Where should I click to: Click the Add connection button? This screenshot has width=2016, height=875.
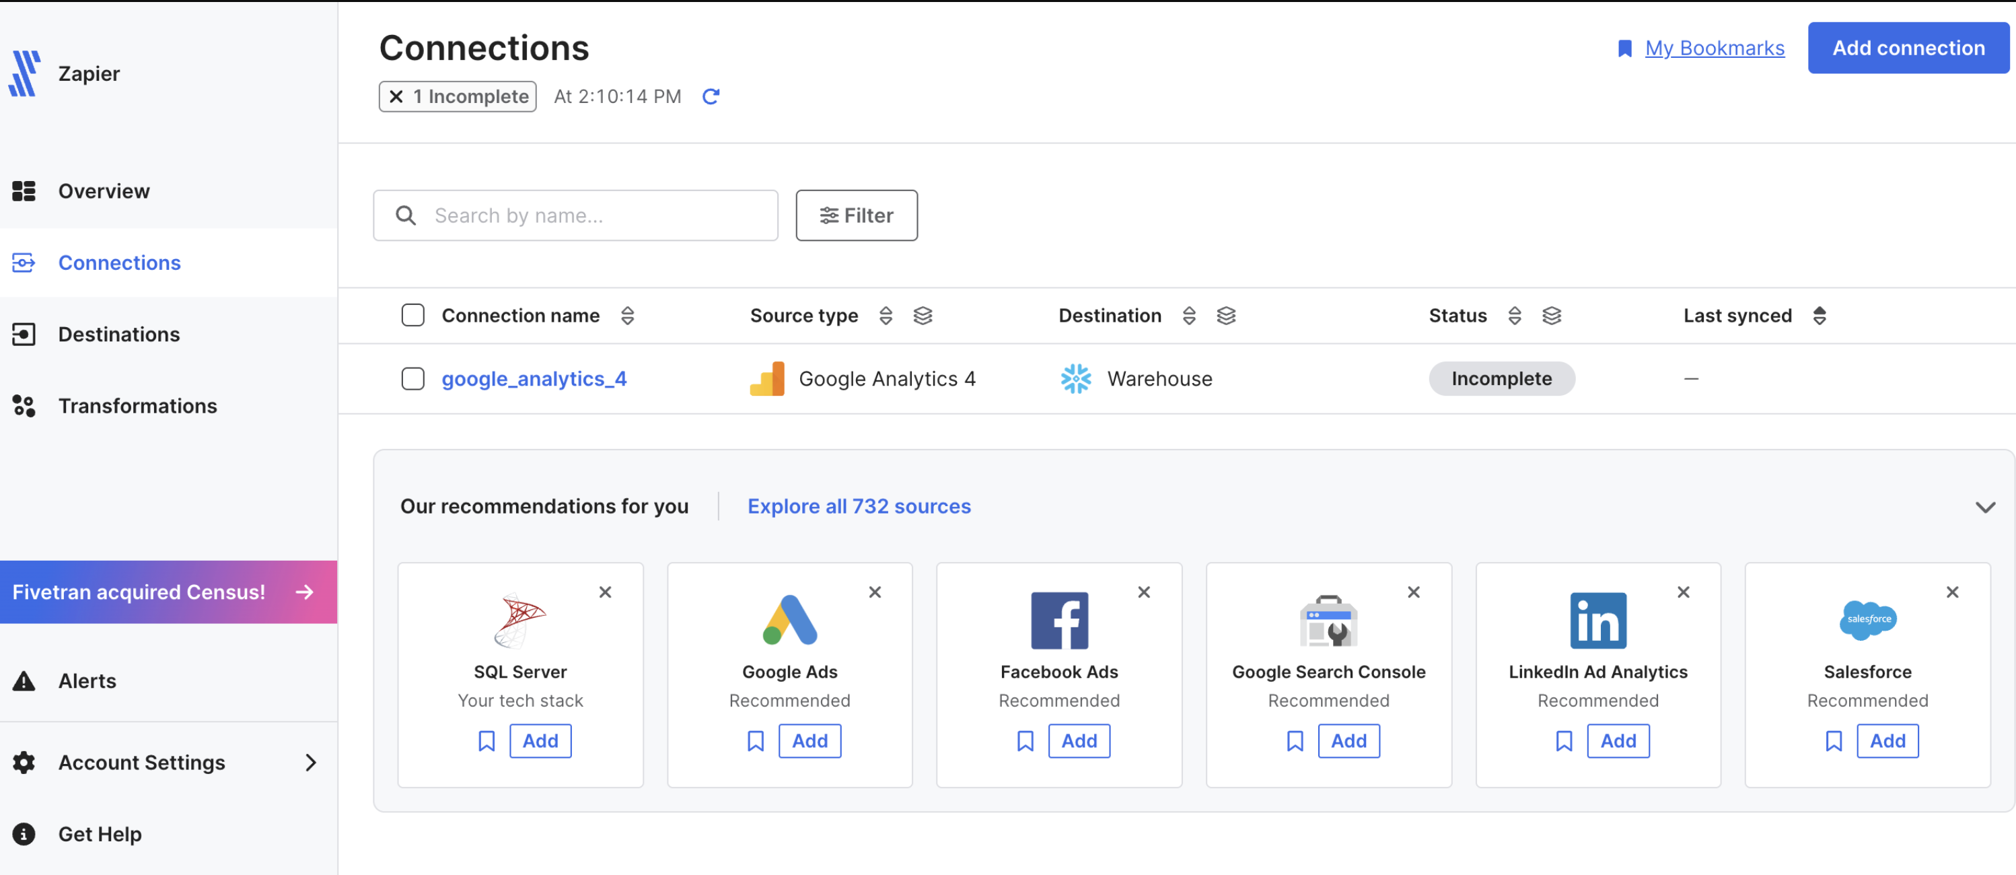(1908, 47)
